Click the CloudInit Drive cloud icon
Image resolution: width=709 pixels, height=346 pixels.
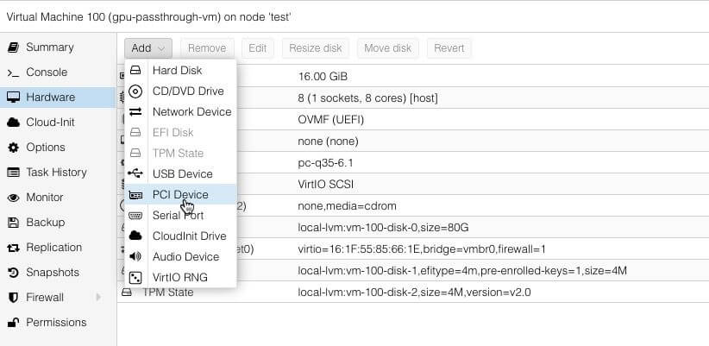(x=135, y=236)
